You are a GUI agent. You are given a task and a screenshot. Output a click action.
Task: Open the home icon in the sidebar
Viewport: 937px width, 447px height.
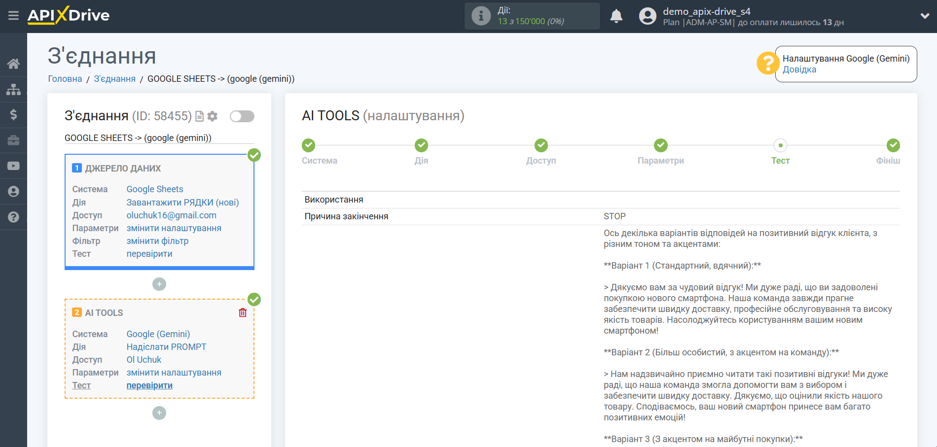point(13,64)
